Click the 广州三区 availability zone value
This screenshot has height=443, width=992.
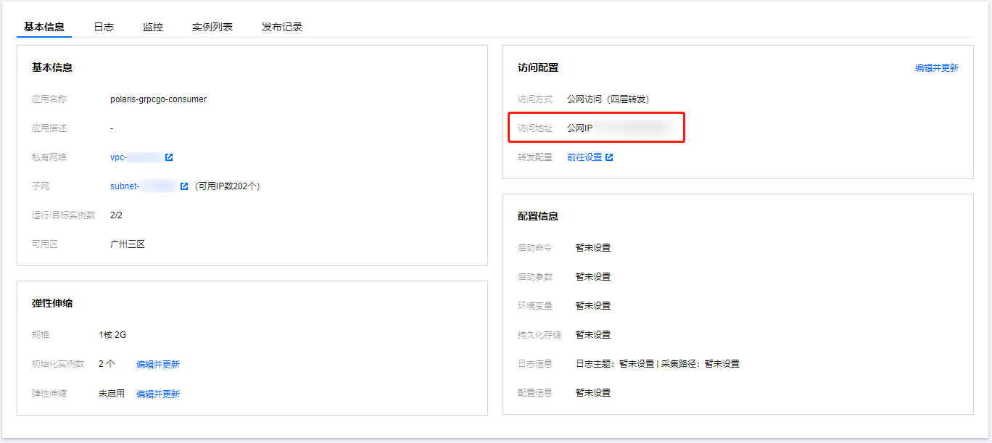(128, 244)
